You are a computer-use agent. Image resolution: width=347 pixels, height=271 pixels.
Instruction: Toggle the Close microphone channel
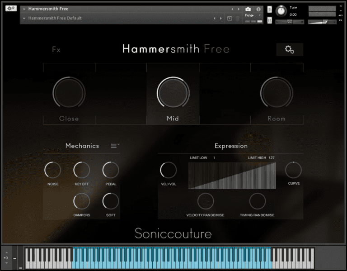tap(69, 119)
